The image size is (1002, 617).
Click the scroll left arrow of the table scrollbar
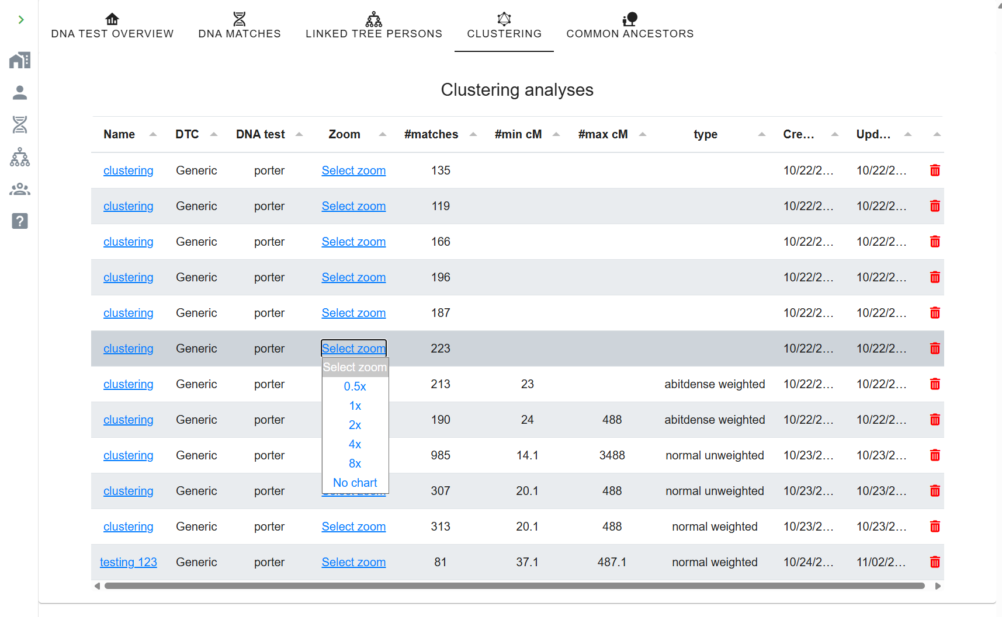[97, 586]
